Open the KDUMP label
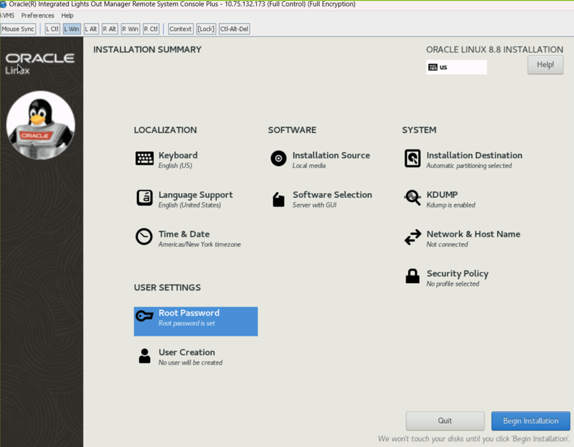This screenshot has width=574, height=447. (442, 194)
